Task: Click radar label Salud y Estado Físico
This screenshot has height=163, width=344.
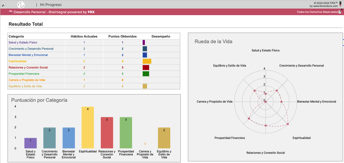Action: coord(266,50)
